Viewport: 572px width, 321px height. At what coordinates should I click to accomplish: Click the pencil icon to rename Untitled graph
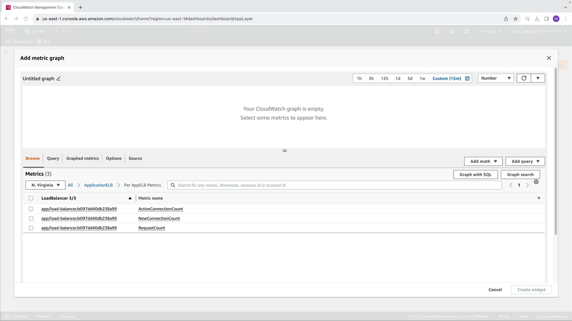[x=58, y=79]
